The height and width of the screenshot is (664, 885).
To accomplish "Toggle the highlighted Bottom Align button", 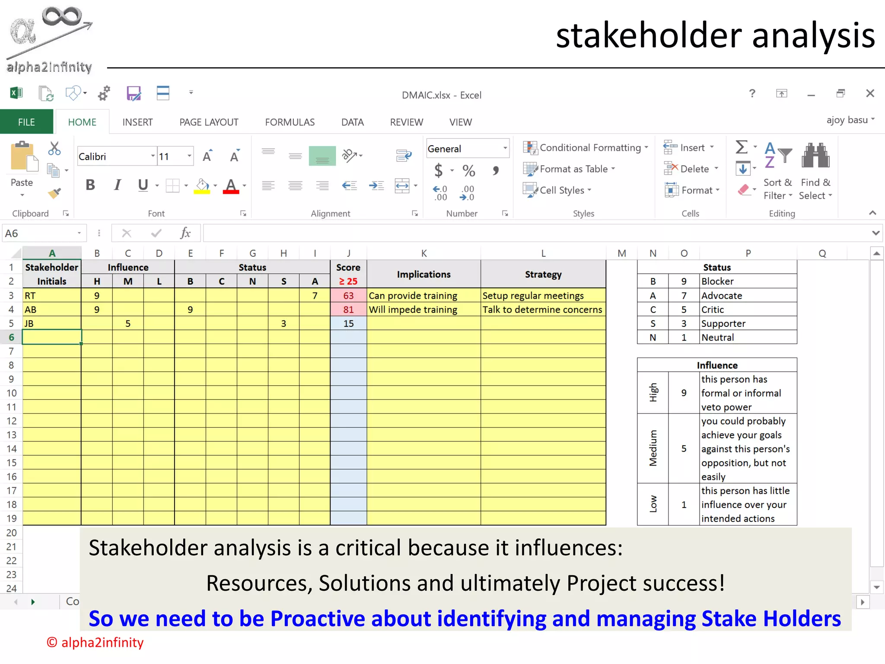I will tap(322, 156).
